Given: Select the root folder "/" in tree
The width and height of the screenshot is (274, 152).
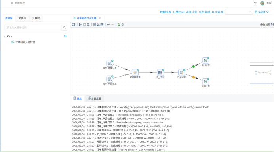Looking at the screenshot, I should coord(10,36).
